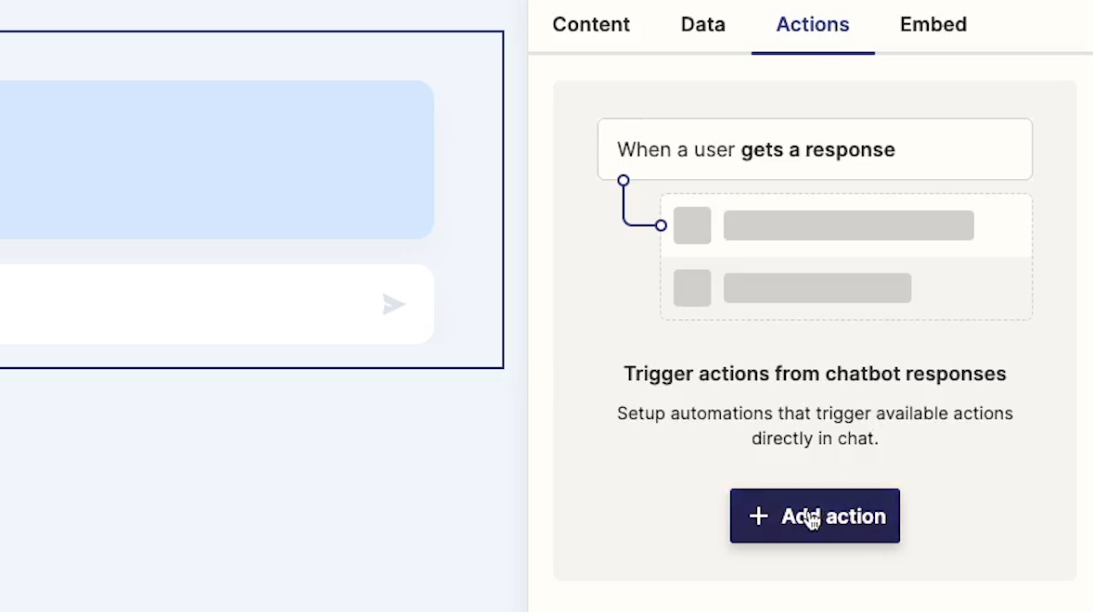Click the Add action button

(815, 516)
